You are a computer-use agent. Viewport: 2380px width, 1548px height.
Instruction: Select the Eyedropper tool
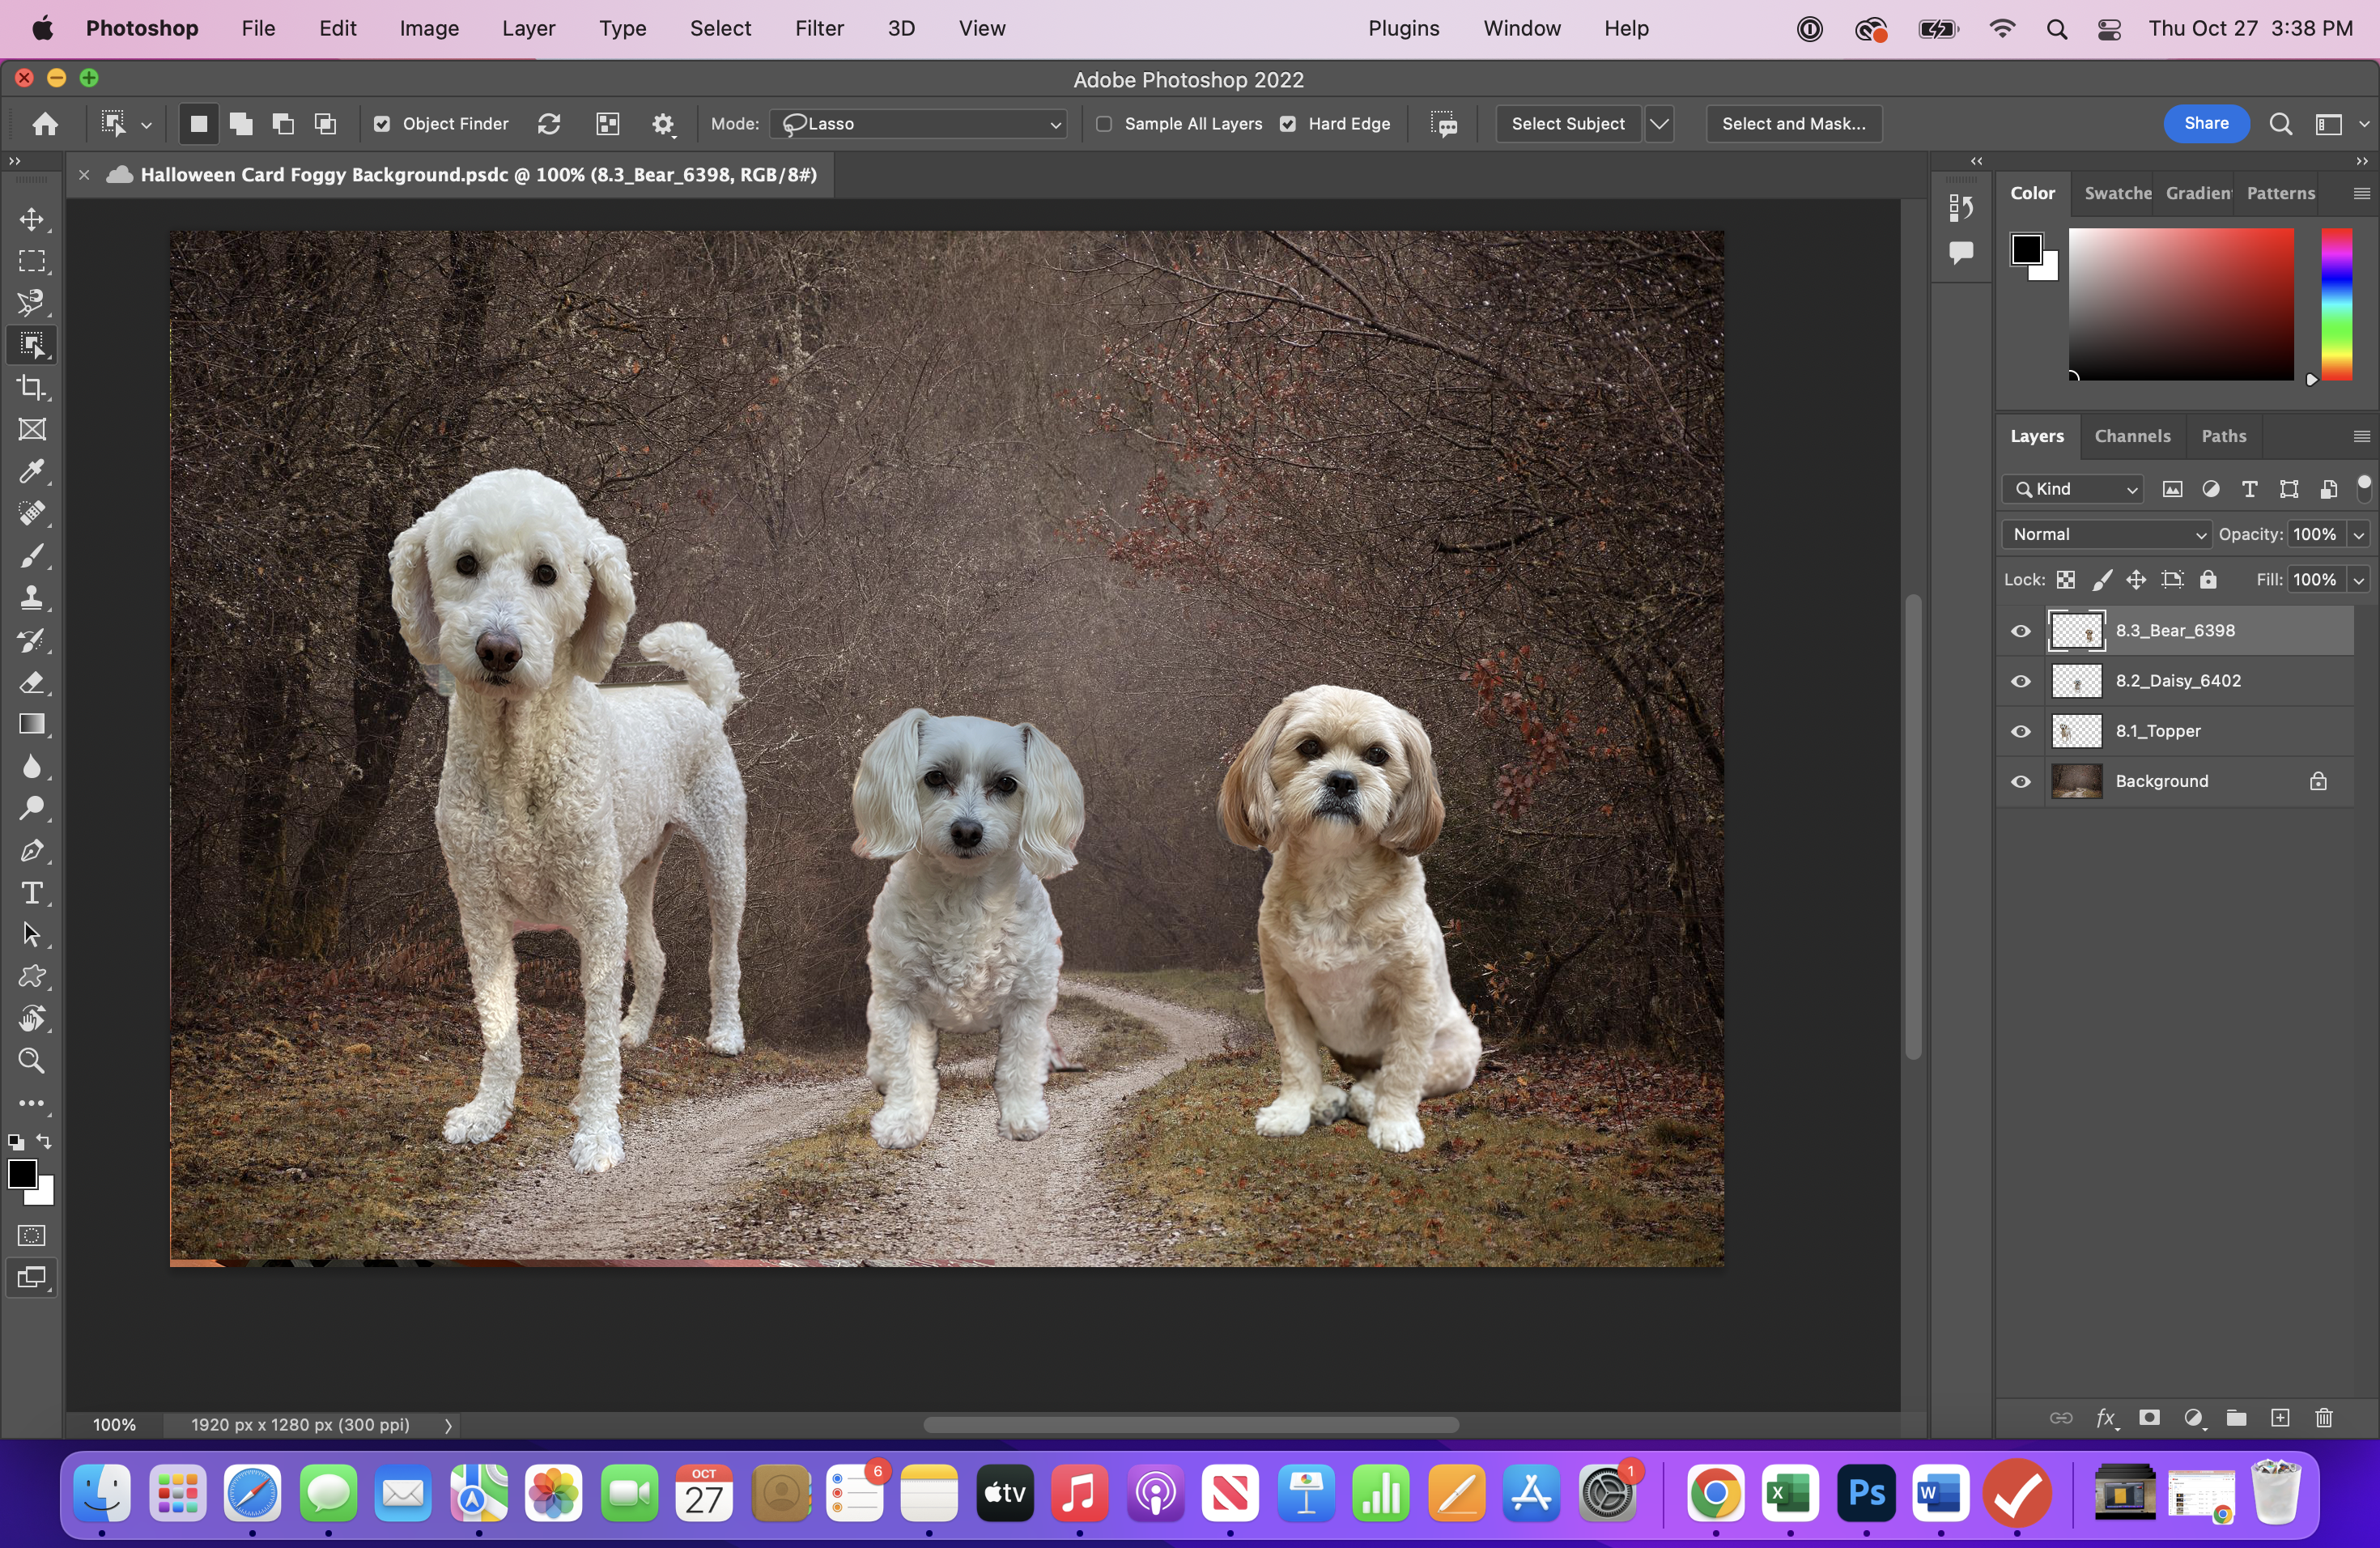(32, 472)
